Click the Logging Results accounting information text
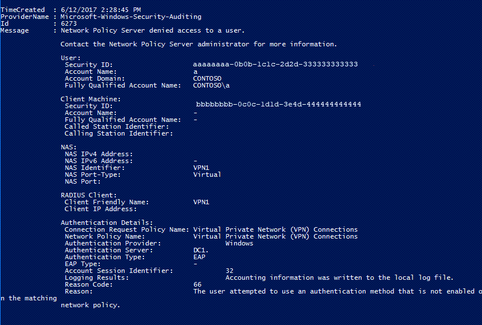 coord(340,278)
